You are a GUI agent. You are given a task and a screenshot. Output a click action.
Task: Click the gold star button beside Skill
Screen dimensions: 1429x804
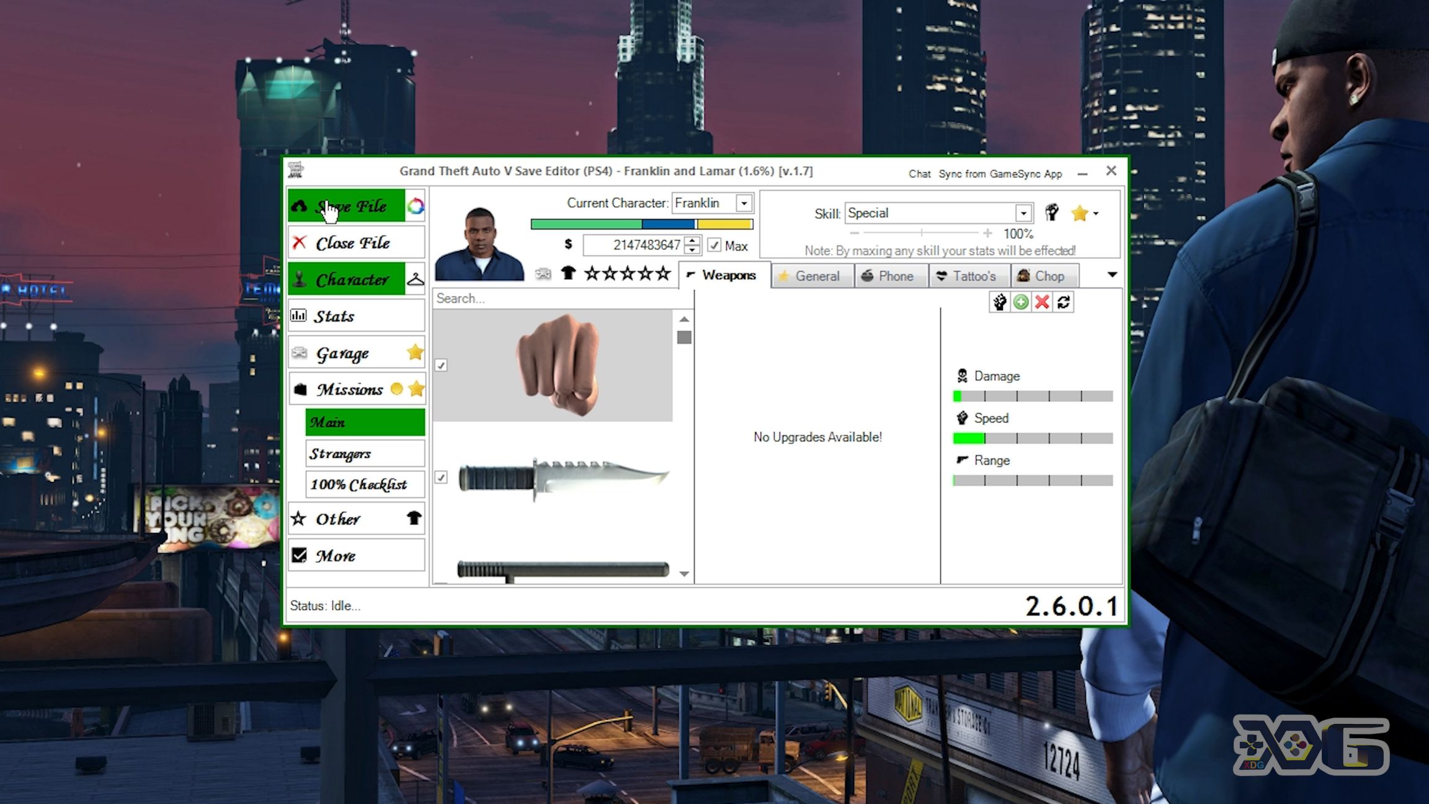(x=1080, y=213)
